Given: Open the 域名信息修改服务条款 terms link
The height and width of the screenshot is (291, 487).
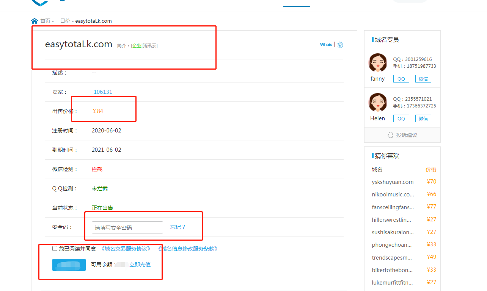Looking at the screenshot, I should [188, 249].
